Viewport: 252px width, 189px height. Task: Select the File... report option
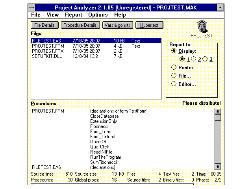174,76
